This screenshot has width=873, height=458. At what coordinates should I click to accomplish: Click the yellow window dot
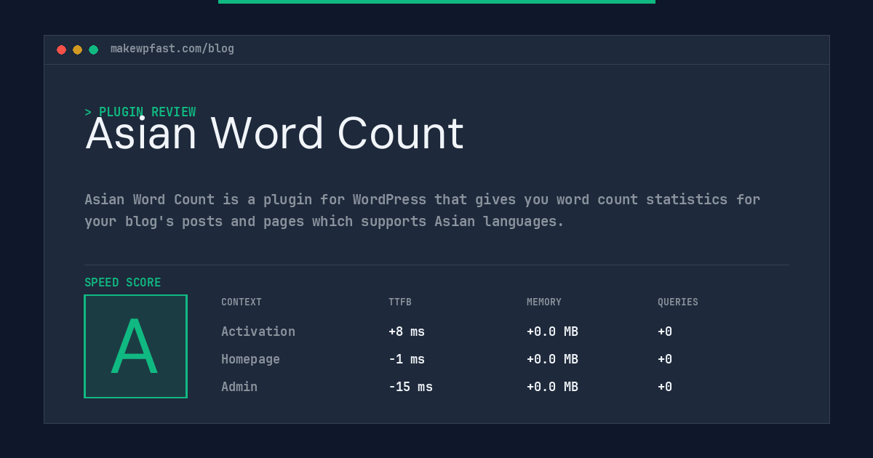[x=77, y=49]
